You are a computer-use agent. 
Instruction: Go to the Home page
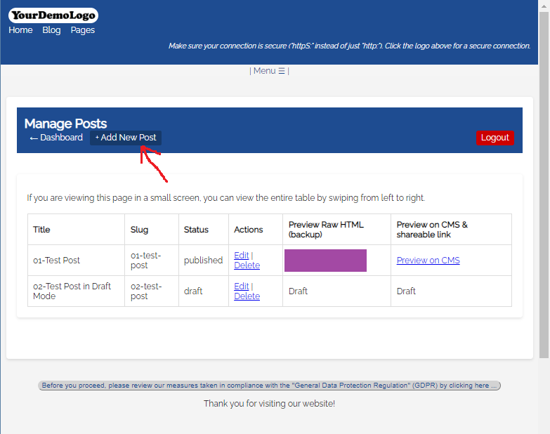(x=20, y=30)
